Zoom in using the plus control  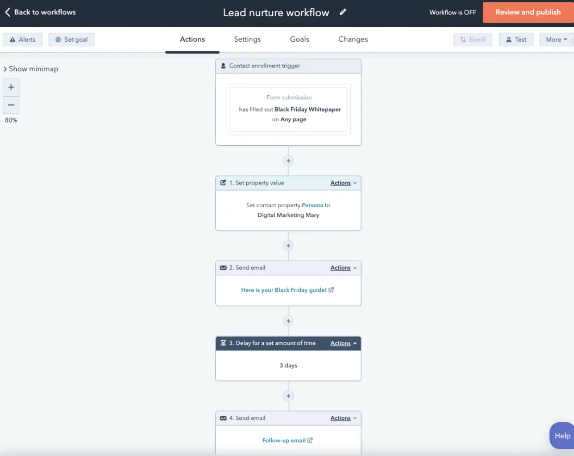point(11,87)
